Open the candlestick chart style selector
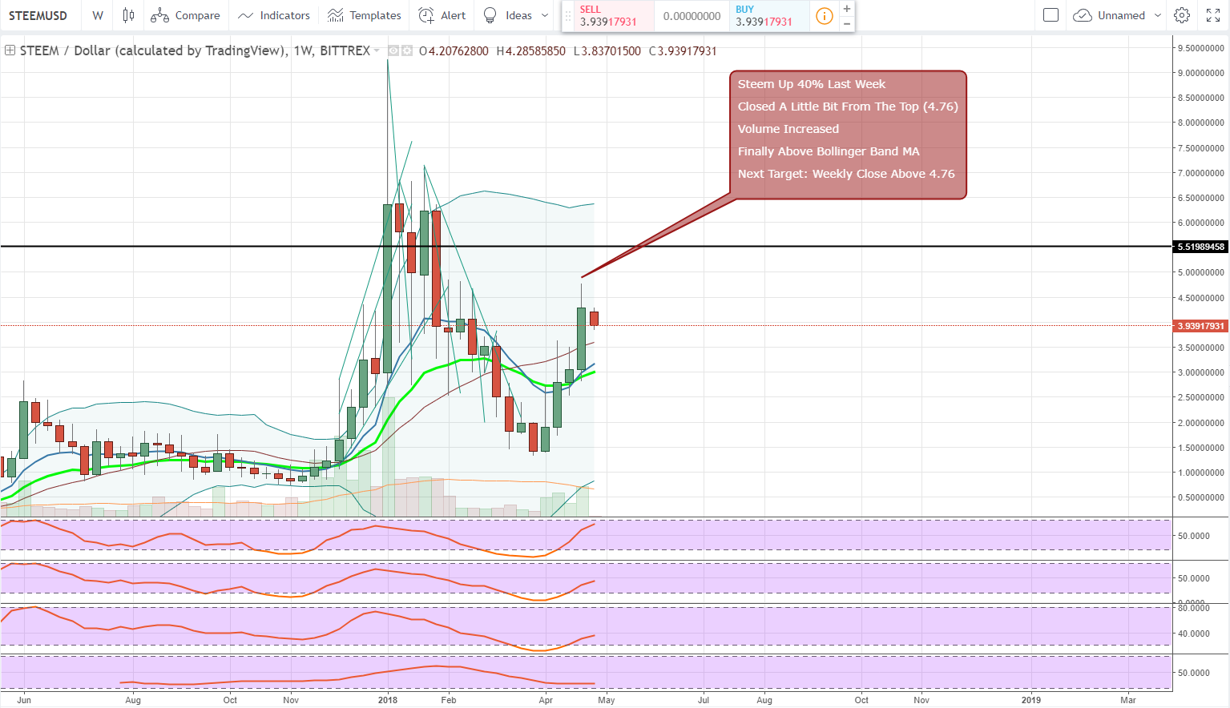The height and width of the screenshot is (708, 1230). point(128,15)
